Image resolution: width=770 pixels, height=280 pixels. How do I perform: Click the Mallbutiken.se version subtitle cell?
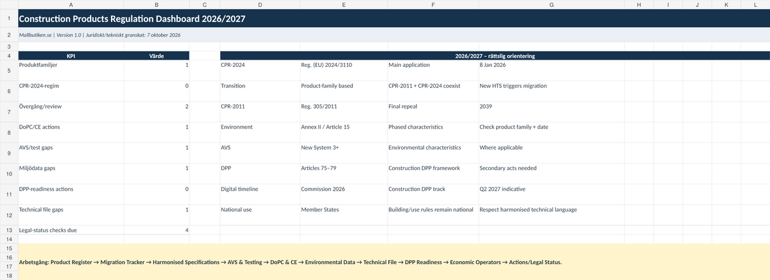(x=393, y=34)
